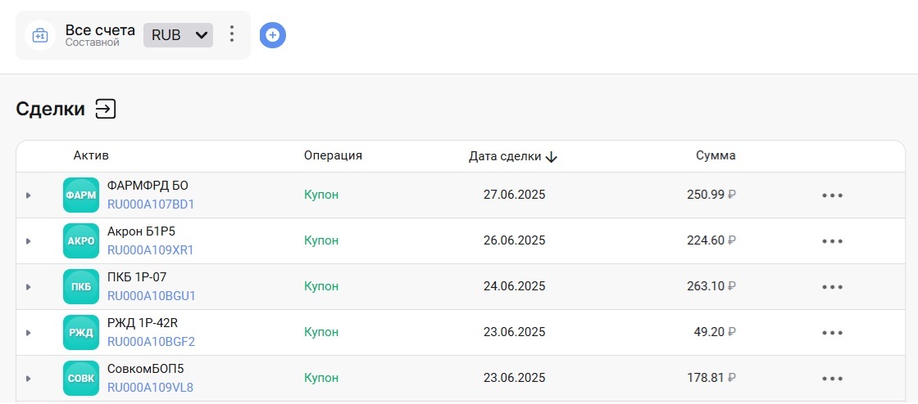
Task: Open more options for the 49.20 ₽ coupon
Action: click(x=832, y=332)
